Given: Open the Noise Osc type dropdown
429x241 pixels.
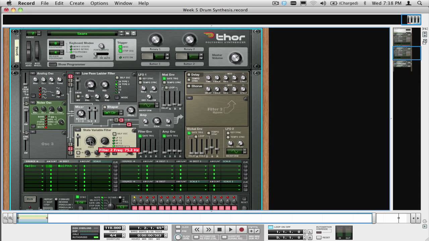Looking at the screenshot, I should (x=33, y=102).
